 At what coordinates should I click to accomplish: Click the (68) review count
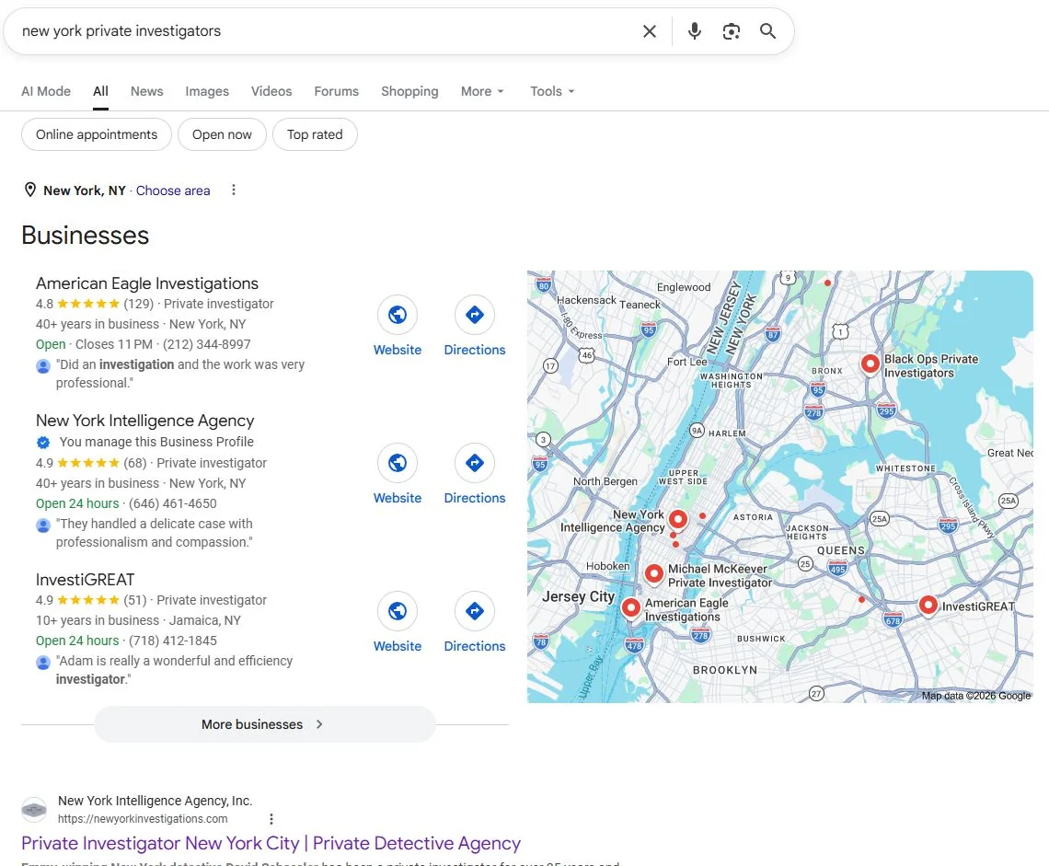click(x=135, y=463)
